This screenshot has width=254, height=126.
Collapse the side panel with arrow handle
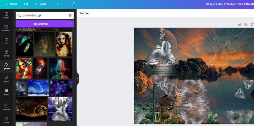click(78, 79)
